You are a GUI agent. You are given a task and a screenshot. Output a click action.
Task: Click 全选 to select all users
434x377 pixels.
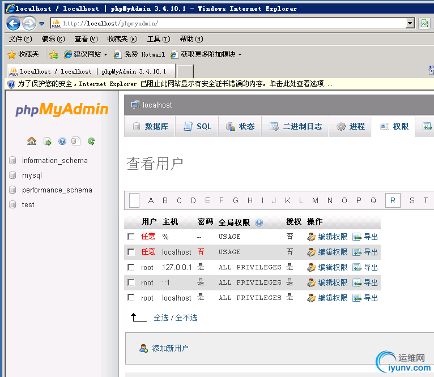coord(161,318)
